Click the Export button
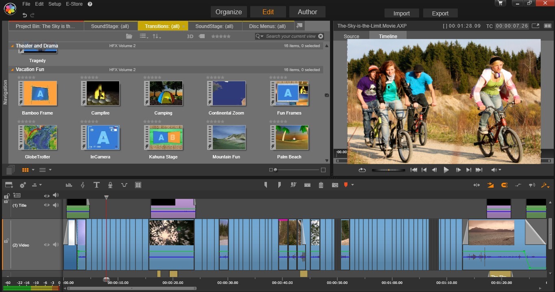The height and width of the screenshot is (292, 555). click(x=440, y=13)
